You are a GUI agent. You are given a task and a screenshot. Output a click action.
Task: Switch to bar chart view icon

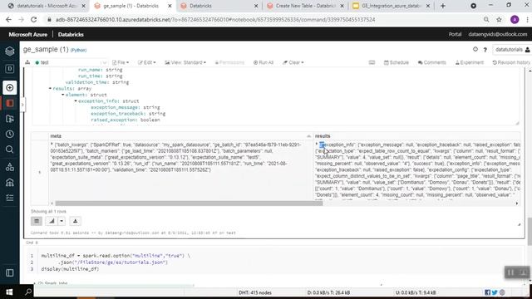(x=52, y=221)
